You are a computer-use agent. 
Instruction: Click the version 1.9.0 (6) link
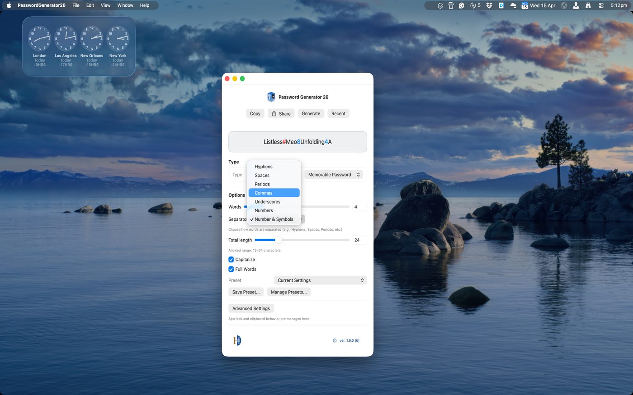pyautogui.click(x=350, y=341)
